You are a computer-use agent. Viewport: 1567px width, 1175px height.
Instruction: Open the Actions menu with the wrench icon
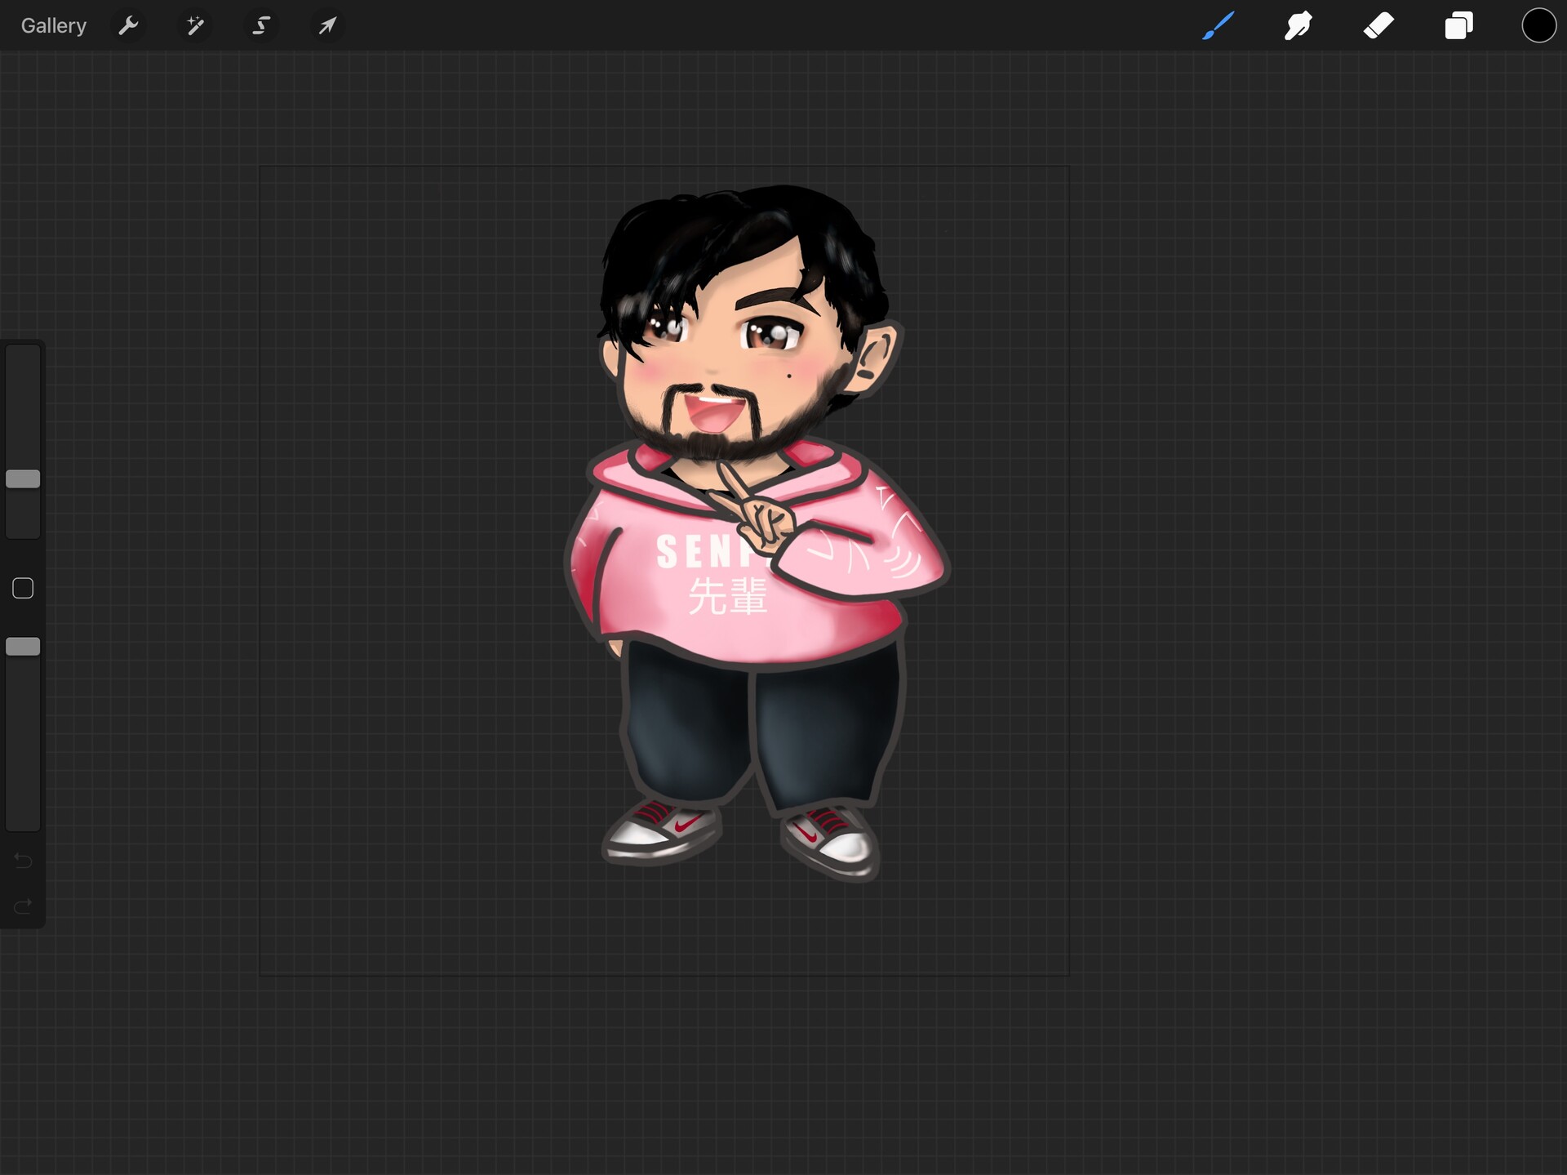point(128,25)
